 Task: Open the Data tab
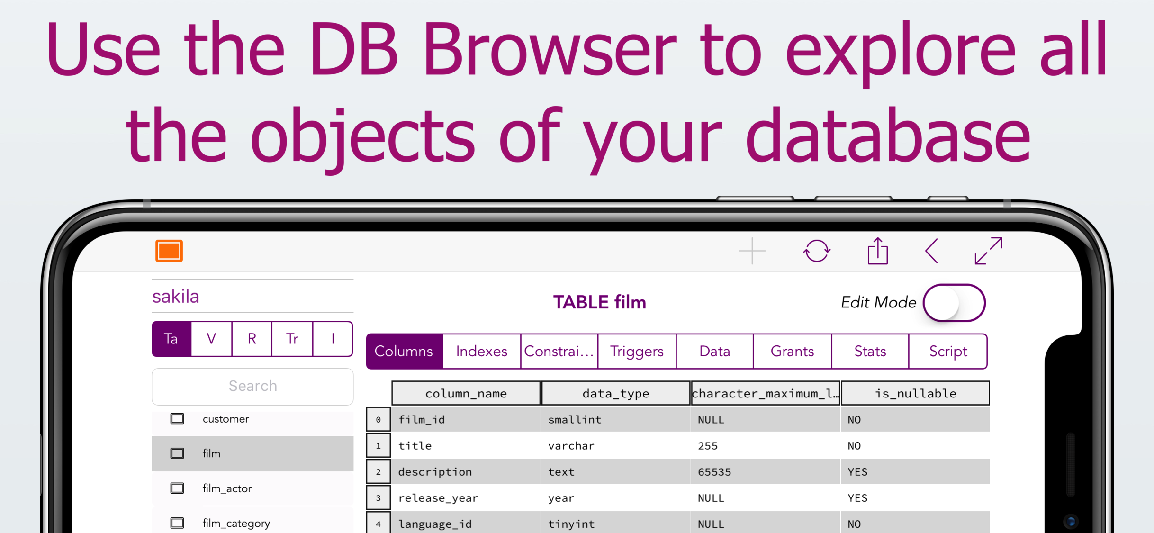[x=714, y=352]
